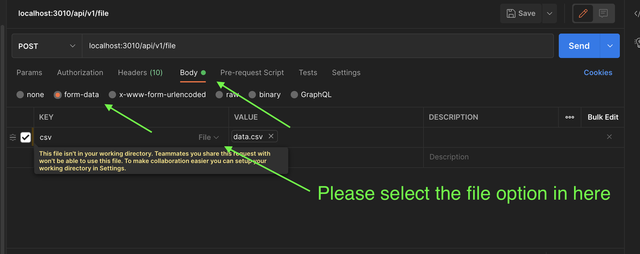
Task: Click the data.csv file value
Action: tap(248, 136)
